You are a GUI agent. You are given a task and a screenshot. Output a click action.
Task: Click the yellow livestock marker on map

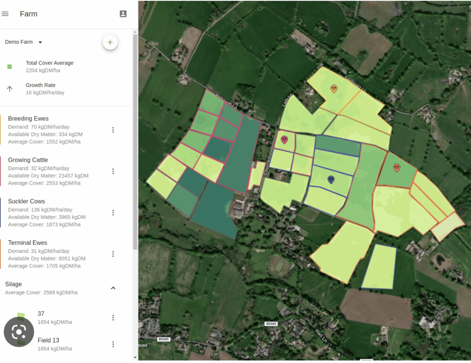pyautogui.click(x=334, y=89)
